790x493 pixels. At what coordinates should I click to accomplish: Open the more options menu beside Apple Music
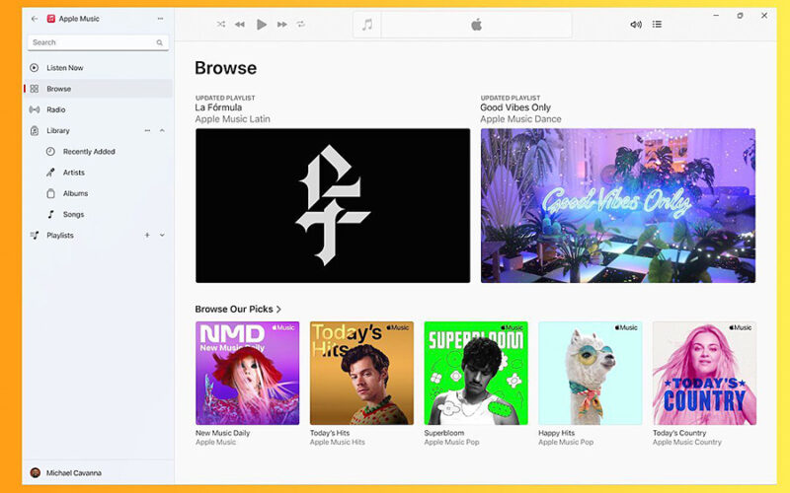160,19
